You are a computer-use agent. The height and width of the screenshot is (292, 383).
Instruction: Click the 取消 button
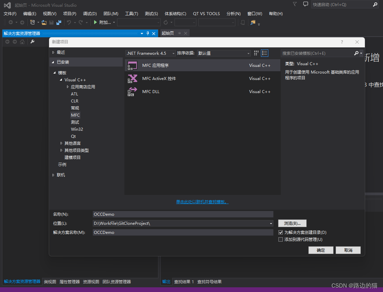348,250
